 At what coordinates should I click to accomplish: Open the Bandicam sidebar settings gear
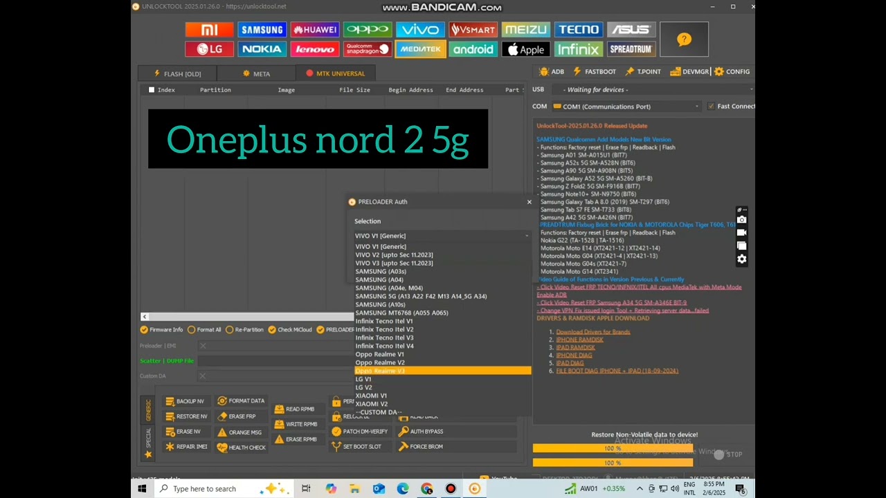click(741, 259)
